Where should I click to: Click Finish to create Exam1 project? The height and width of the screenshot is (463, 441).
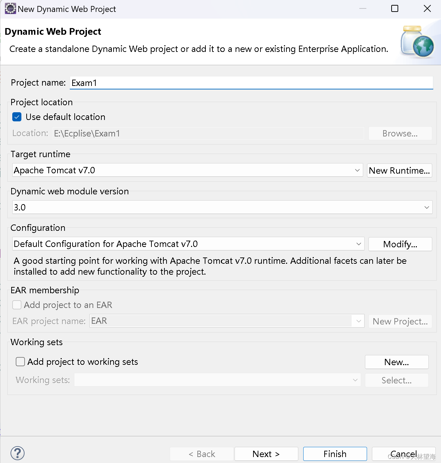pyautogui.click(x=334, y=454)
